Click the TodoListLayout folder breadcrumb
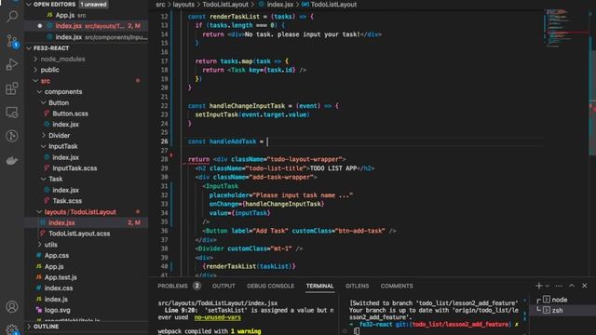Image resolution: width=596 pixels, height=335 pixels. (225, 5)
